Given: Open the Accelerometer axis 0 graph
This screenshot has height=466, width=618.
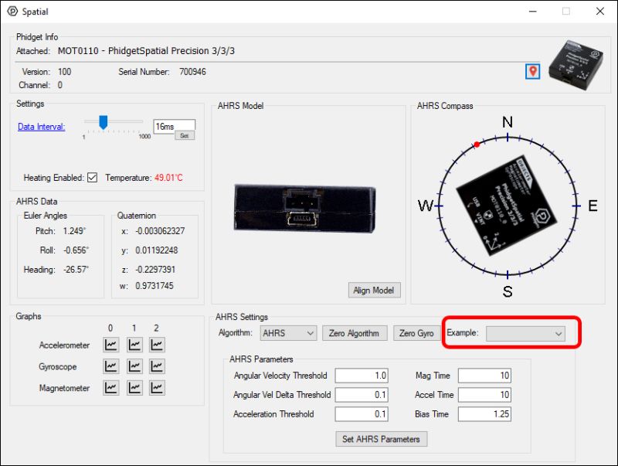Looking at the screenshot, I should tap(113, 345).
